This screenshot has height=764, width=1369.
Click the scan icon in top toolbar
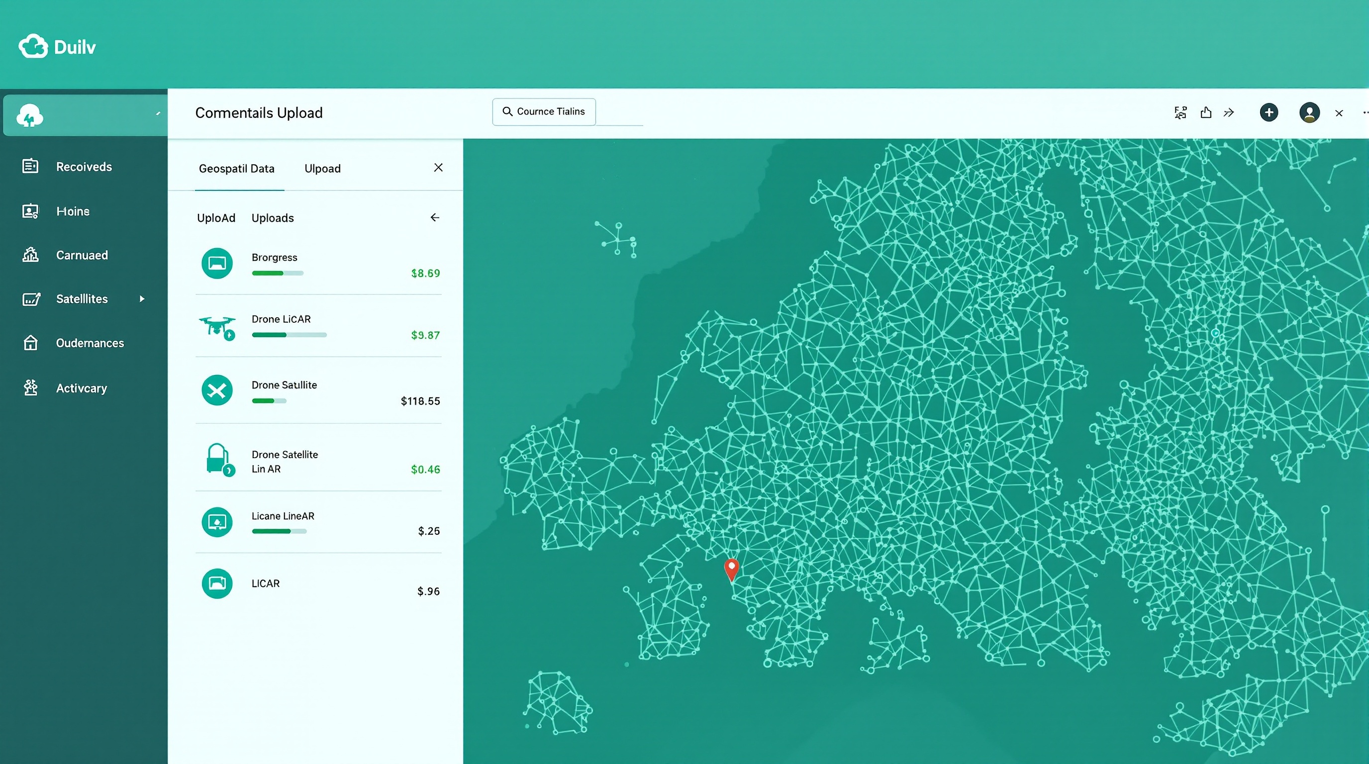pos(1180,112)
